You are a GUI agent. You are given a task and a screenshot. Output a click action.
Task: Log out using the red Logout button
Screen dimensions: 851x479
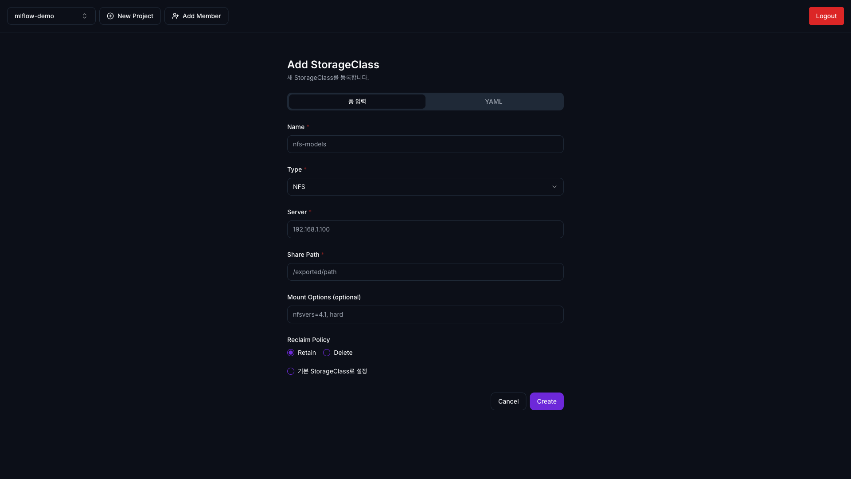tap(826, 16)
